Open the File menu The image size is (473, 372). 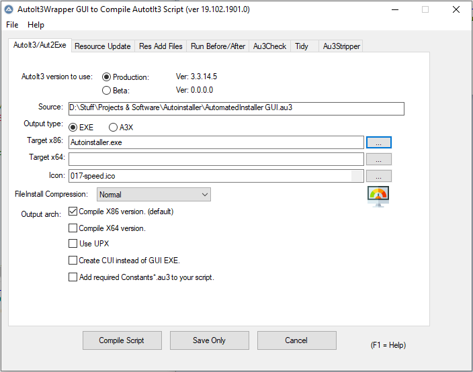(x=12, y=25)
